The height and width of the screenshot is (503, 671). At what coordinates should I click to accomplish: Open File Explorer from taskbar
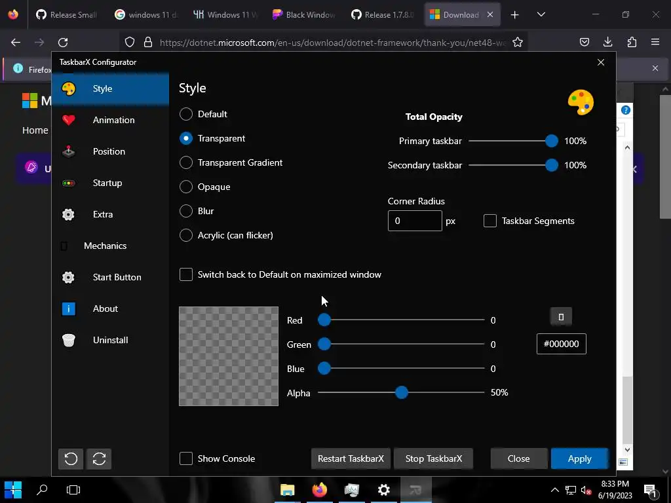pos(288,490)
